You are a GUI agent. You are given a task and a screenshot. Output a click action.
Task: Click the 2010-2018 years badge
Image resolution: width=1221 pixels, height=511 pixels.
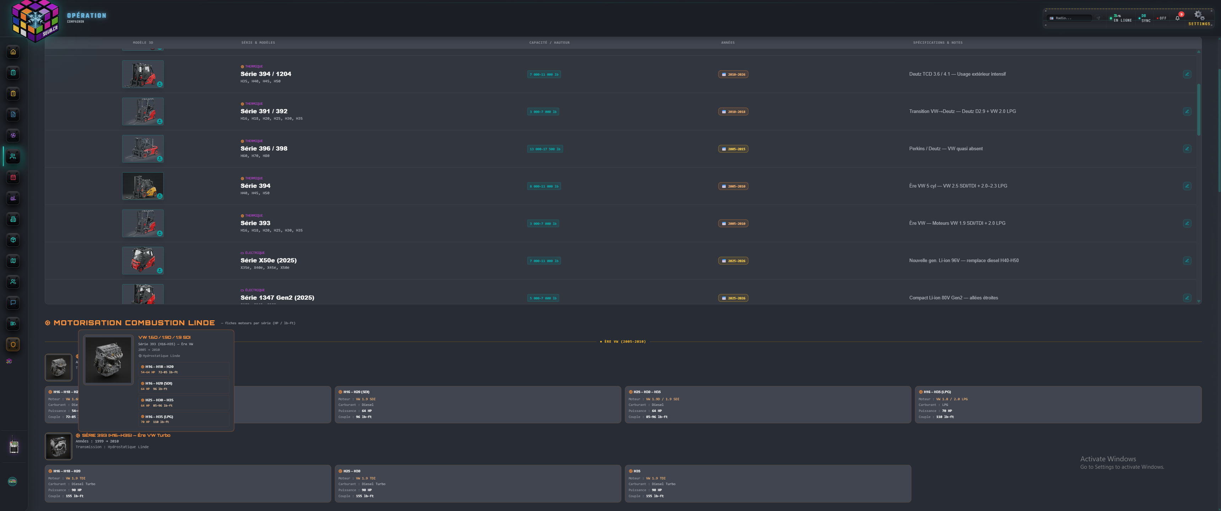point(733,112)
